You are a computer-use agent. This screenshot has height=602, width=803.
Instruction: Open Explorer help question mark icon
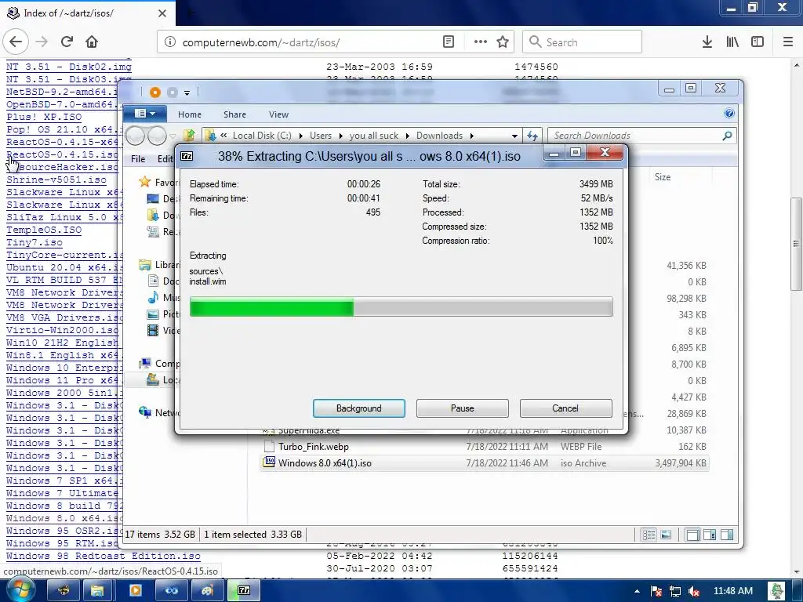click(729, 113)
